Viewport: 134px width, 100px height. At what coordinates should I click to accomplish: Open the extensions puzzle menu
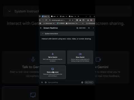point(83,20)
